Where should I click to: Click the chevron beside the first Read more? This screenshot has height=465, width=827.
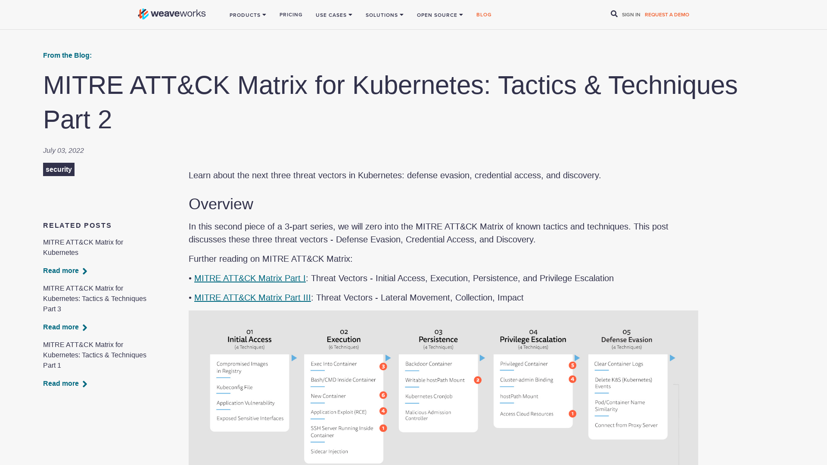[85, 271]
